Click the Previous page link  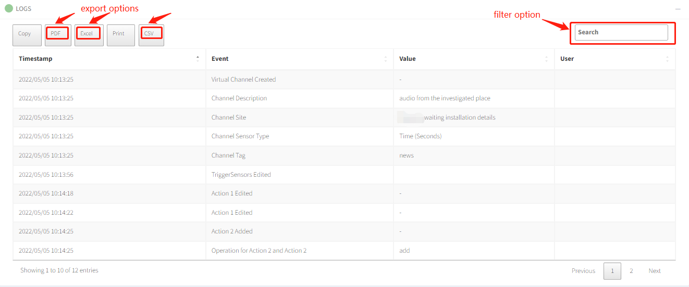583,271
